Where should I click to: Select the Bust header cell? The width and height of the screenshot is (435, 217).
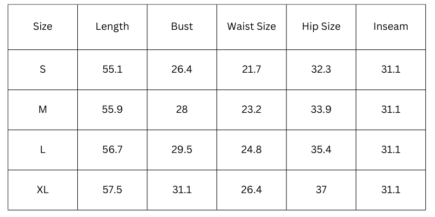182,27
